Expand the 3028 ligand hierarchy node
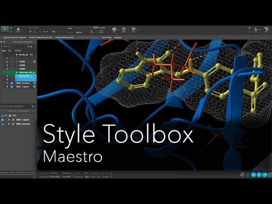The width and height of the screenshot is (272, 204). click(9, 120)
